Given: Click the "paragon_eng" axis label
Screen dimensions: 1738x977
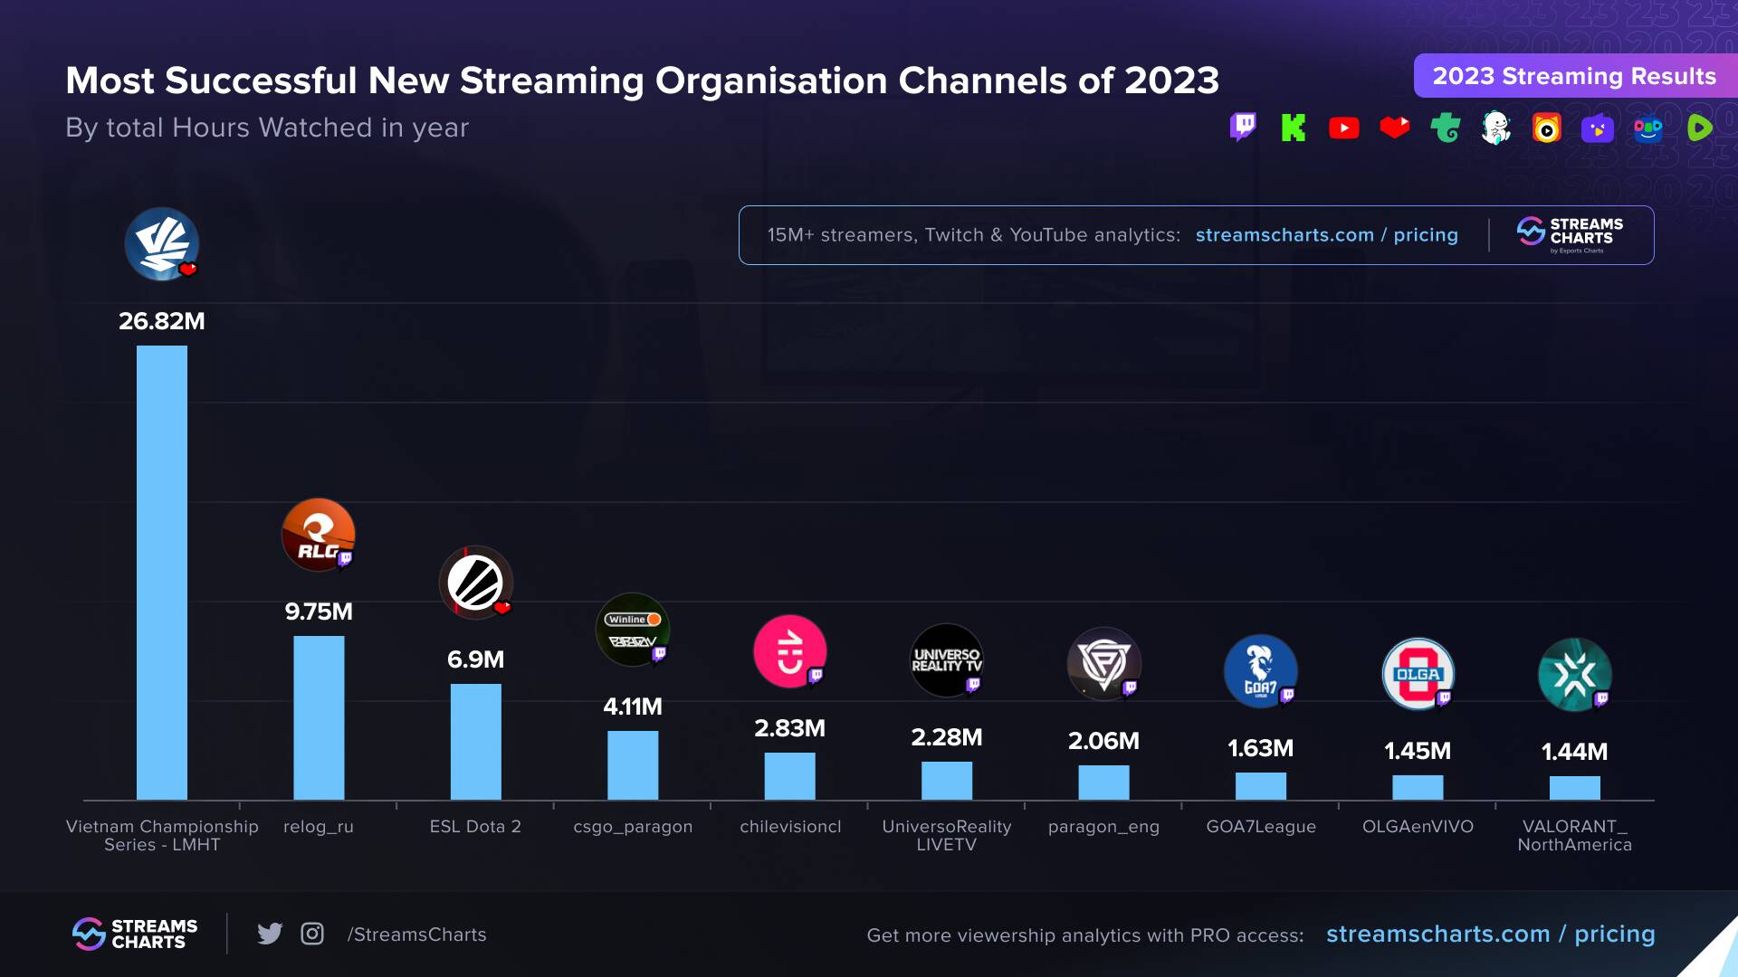Looking at the screenshot, I should [1104, 827].
